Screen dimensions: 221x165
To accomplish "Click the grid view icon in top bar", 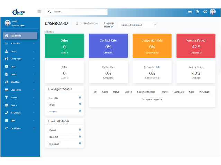I will (x=190, y=12).
